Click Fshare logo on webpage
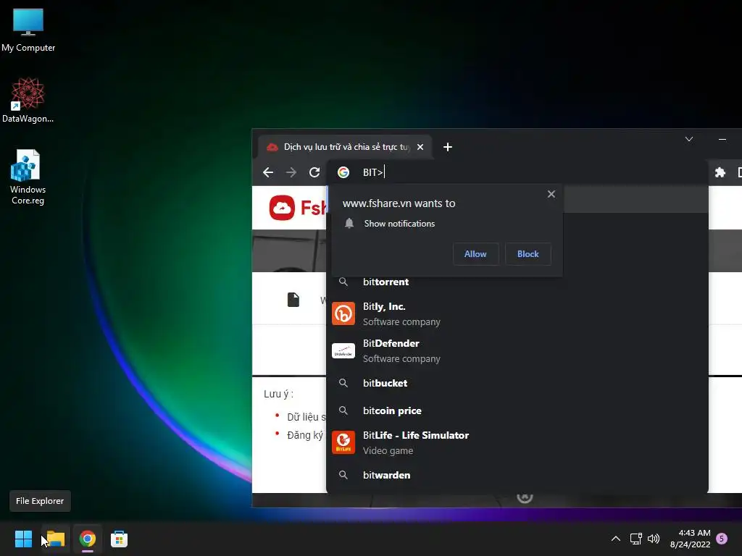742x556 pixels. pos(298,208)
